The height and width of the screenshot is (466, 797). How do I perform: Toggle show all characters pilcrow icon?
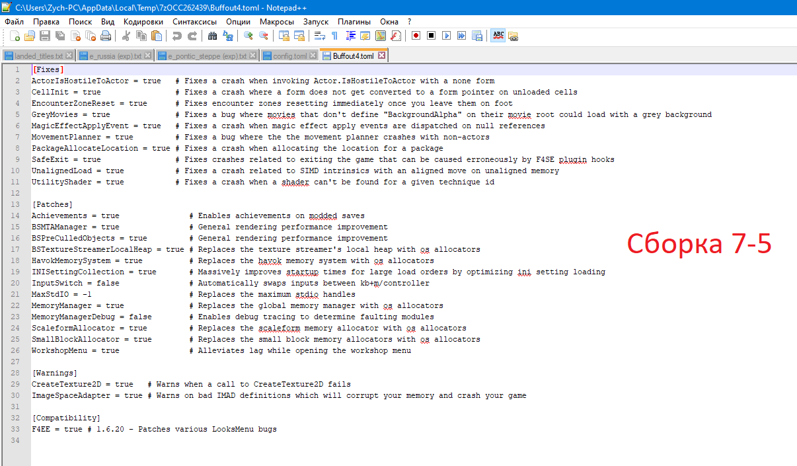click(334, 36)
